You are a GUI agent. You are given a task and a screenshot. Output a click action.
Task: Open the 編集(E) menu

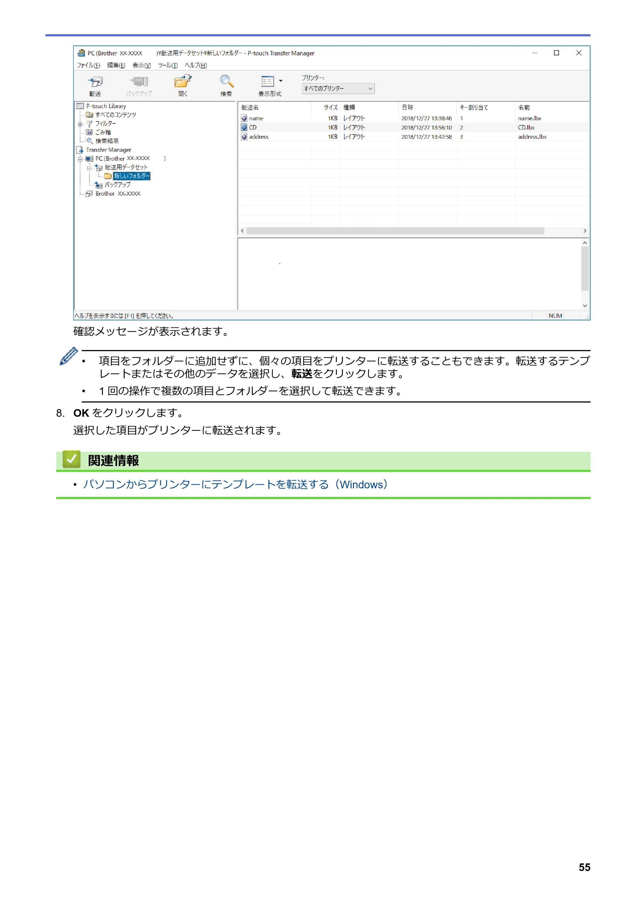[x=116, y=65]
